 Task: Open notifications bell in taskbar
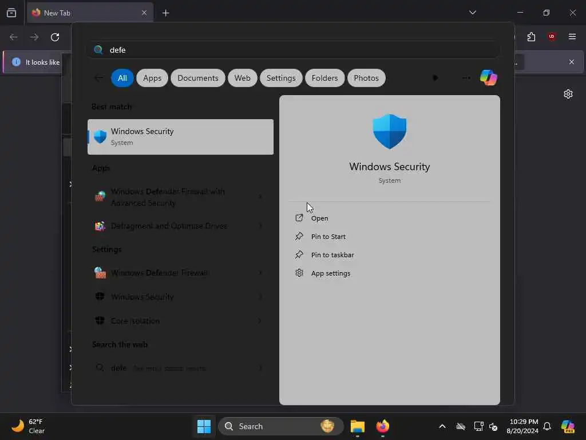[x=547, y=426]
